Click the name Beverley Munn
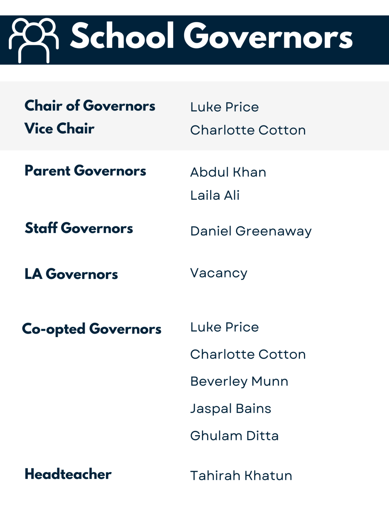 point(239,382)
